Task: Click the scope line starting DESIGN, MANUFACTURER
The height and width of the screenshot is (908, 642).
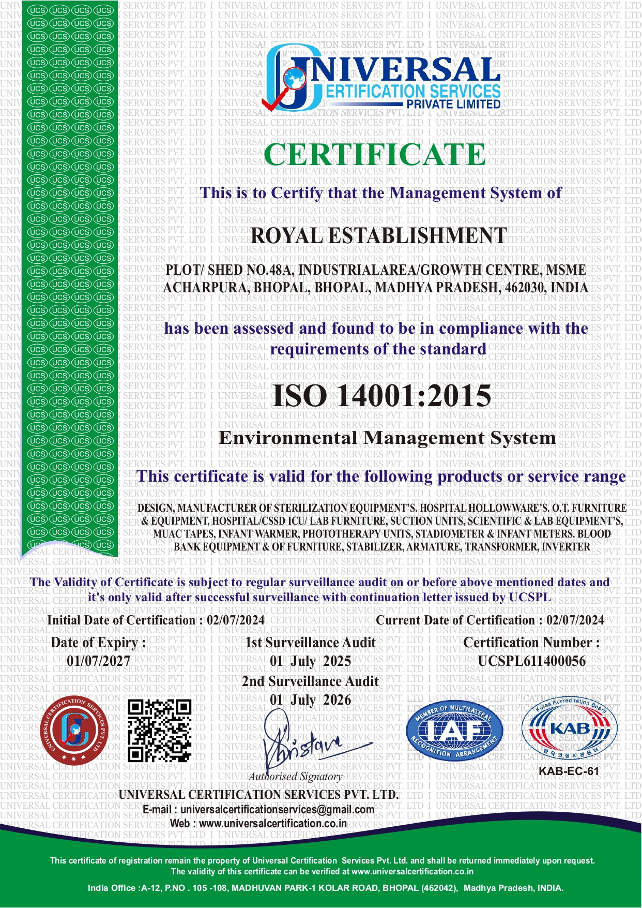Action: [382, 508]
